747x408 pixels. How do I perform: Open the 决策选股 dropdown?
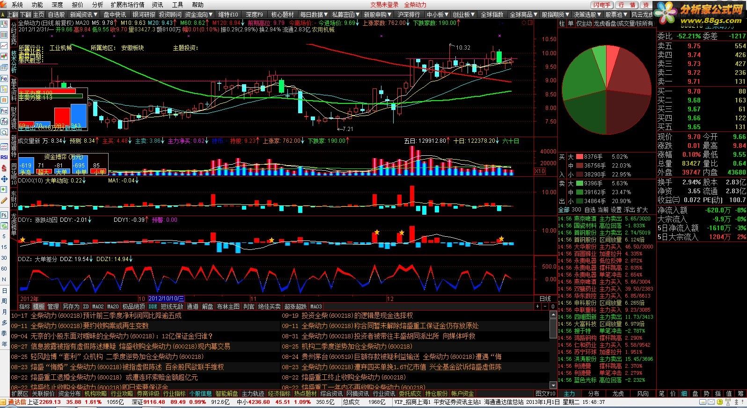coord(588,15)
